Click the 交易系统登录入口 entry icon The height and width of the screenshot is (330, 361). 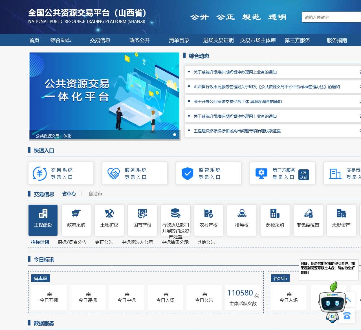39,173
